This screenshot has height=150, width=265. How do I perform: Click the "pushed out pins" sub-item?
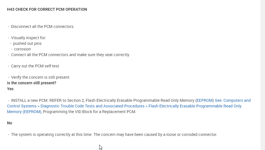coord(27,43)
